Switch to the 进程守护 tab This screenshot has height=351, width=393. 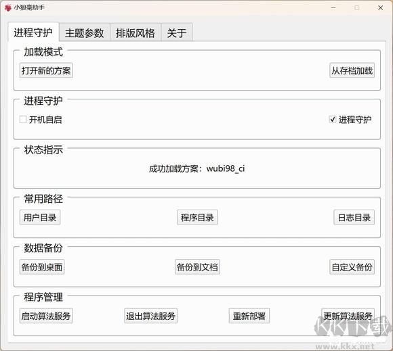[x=33, y=32]
